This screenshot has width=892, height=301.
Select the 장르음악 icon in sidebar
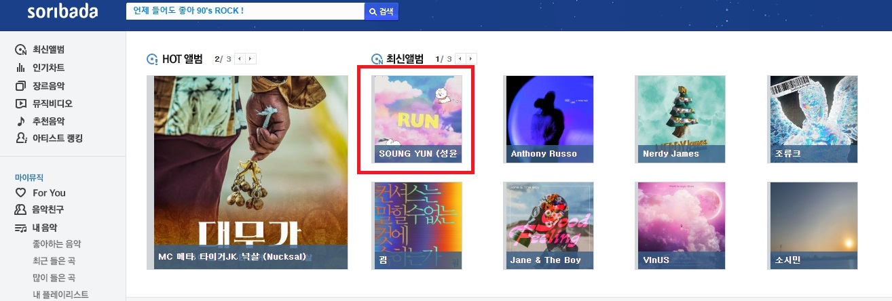[20, 85]
